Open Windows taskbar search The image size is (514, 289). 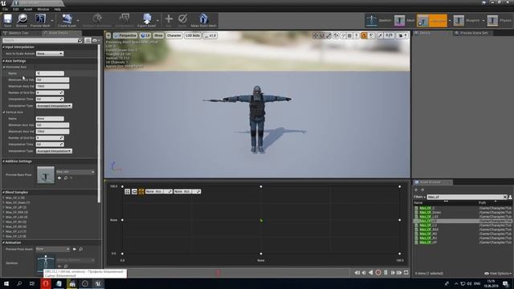[19, 283]
